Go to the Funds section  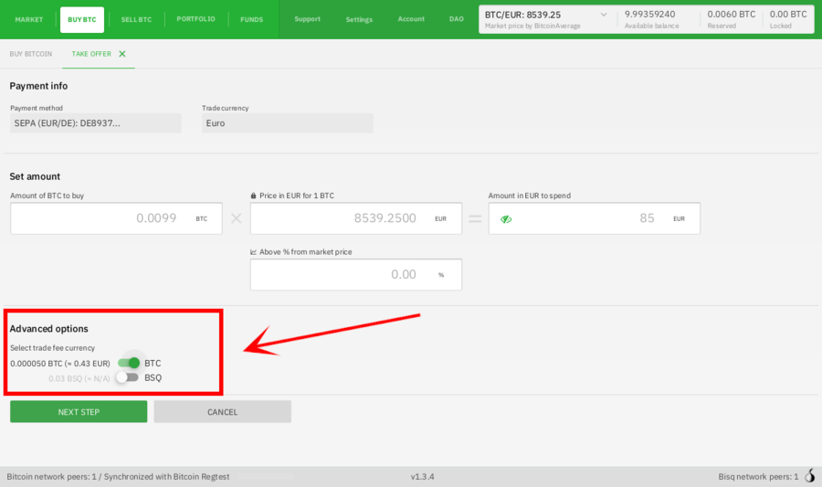click(x=251, y=19)
